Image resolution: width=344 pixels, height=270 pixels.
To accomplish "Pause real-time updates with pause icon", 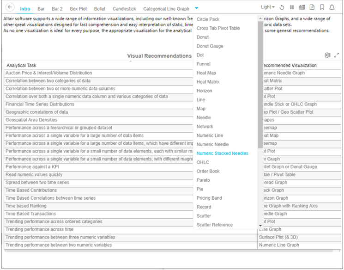I will (292, 8).
